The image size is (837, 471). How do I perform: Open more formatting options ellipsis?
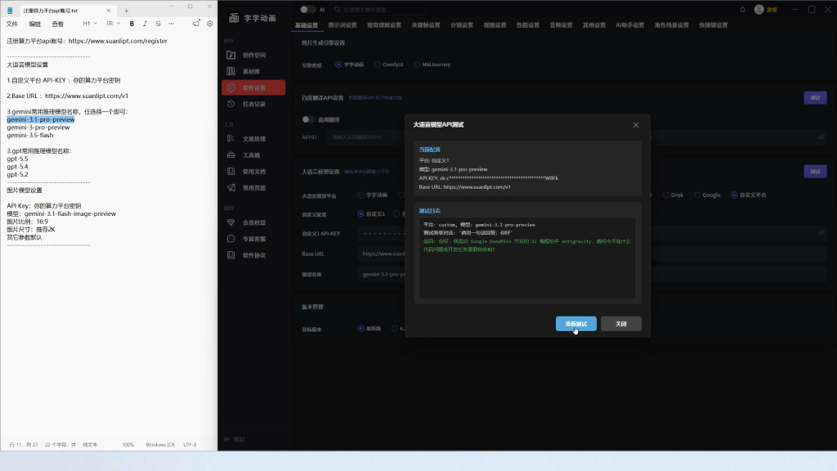point(172,24)
